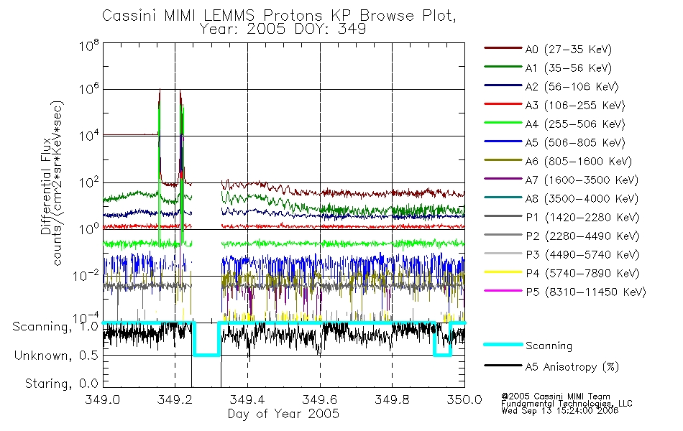Click the Scanning, 1.0 axis label

(55, 327)
